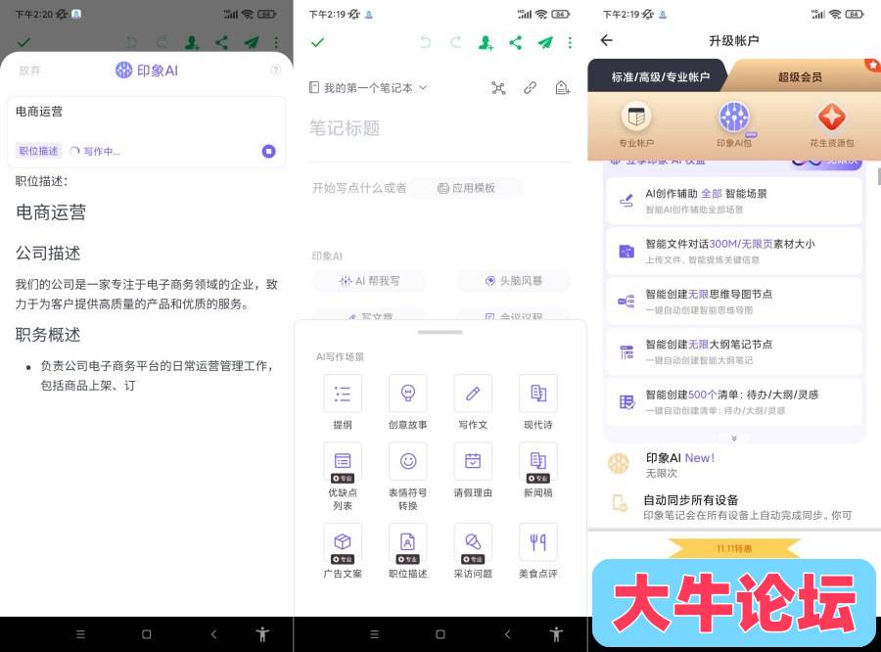Tap the accessibility button under the AI writing screen
Screen dimensions: 881x652
[x=262, y=634]
